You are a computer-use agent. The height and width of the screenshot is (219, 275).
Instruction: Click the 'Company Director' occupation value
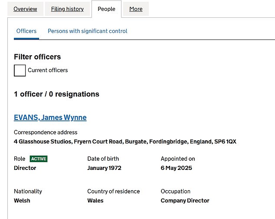pos(185,201)
